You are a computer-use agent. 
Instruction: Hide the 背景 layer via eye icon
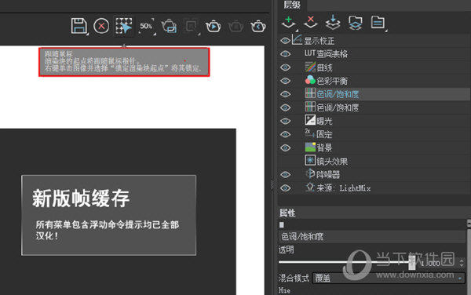(x=285, y=147)
